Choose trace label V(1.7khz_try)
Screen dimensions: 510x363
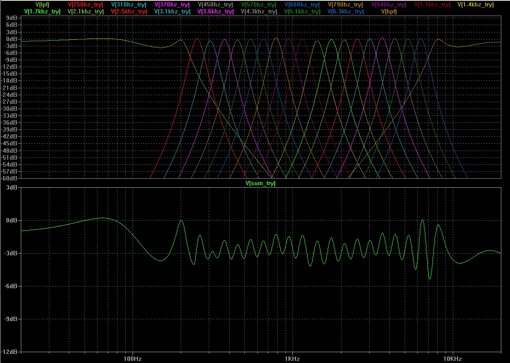pos(42,11)
